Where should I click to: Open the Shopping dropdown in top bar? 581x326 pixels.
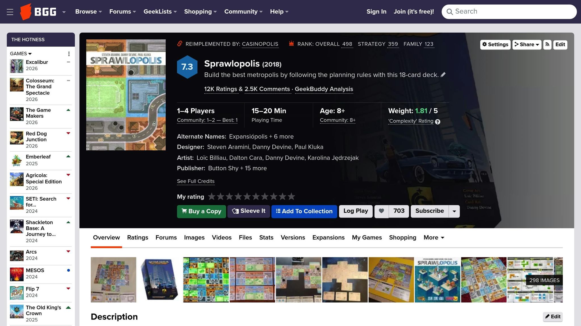point(200,12)
